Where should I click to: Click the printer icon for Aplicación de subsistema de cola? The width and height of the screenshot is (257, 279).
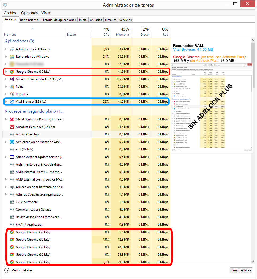(12, 187)
